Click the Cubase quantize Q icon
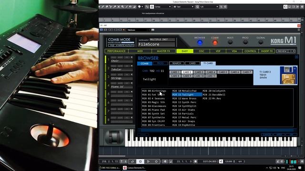 (x=197, y=7)
